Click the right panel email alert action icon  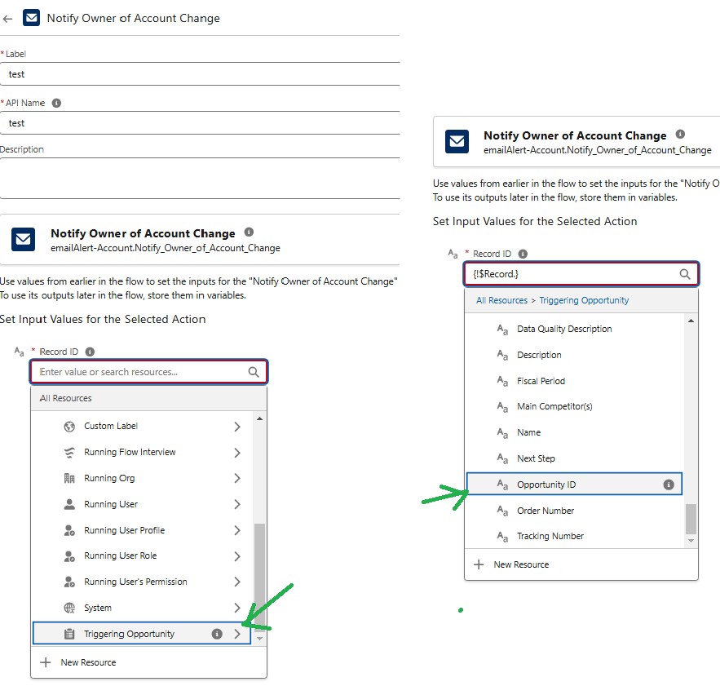coord(457,141)
